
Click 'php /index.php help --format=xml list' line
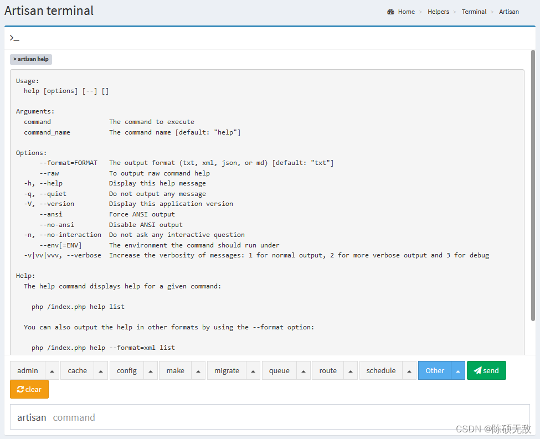click(103, 348)
